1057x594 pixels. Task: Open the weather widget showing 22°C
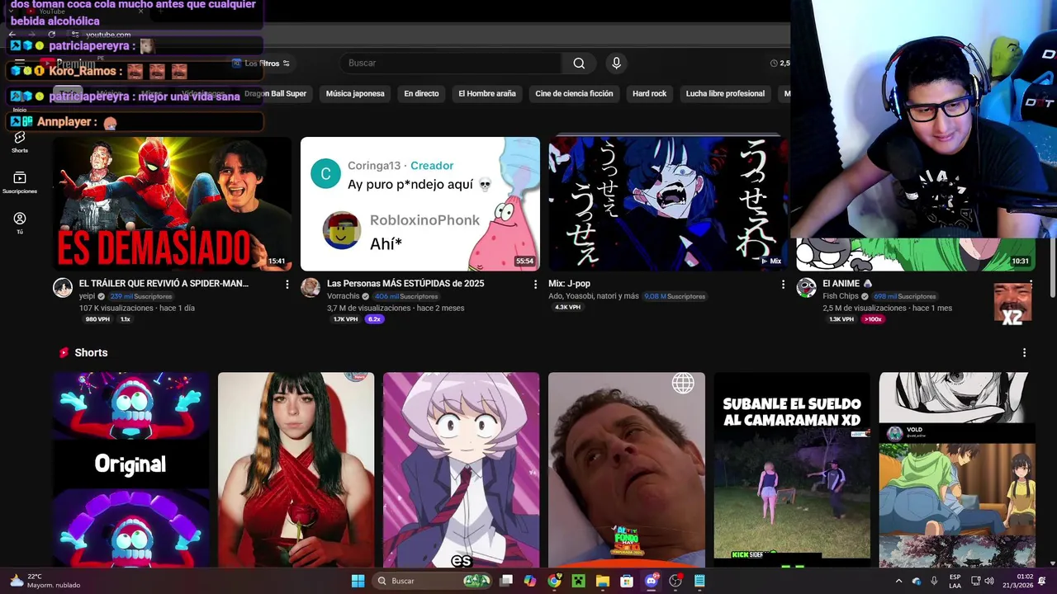point(45,581)
